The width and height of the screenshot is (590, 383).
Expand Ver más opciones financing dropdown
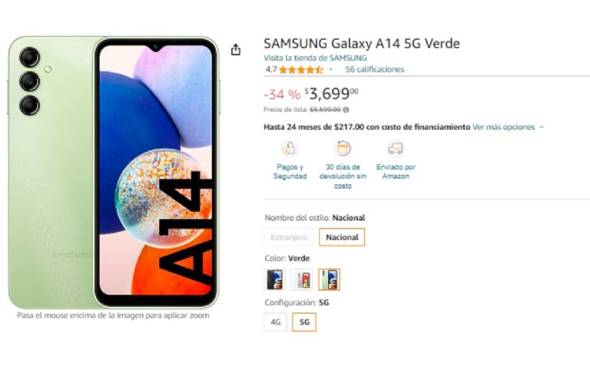pos(508,127)
